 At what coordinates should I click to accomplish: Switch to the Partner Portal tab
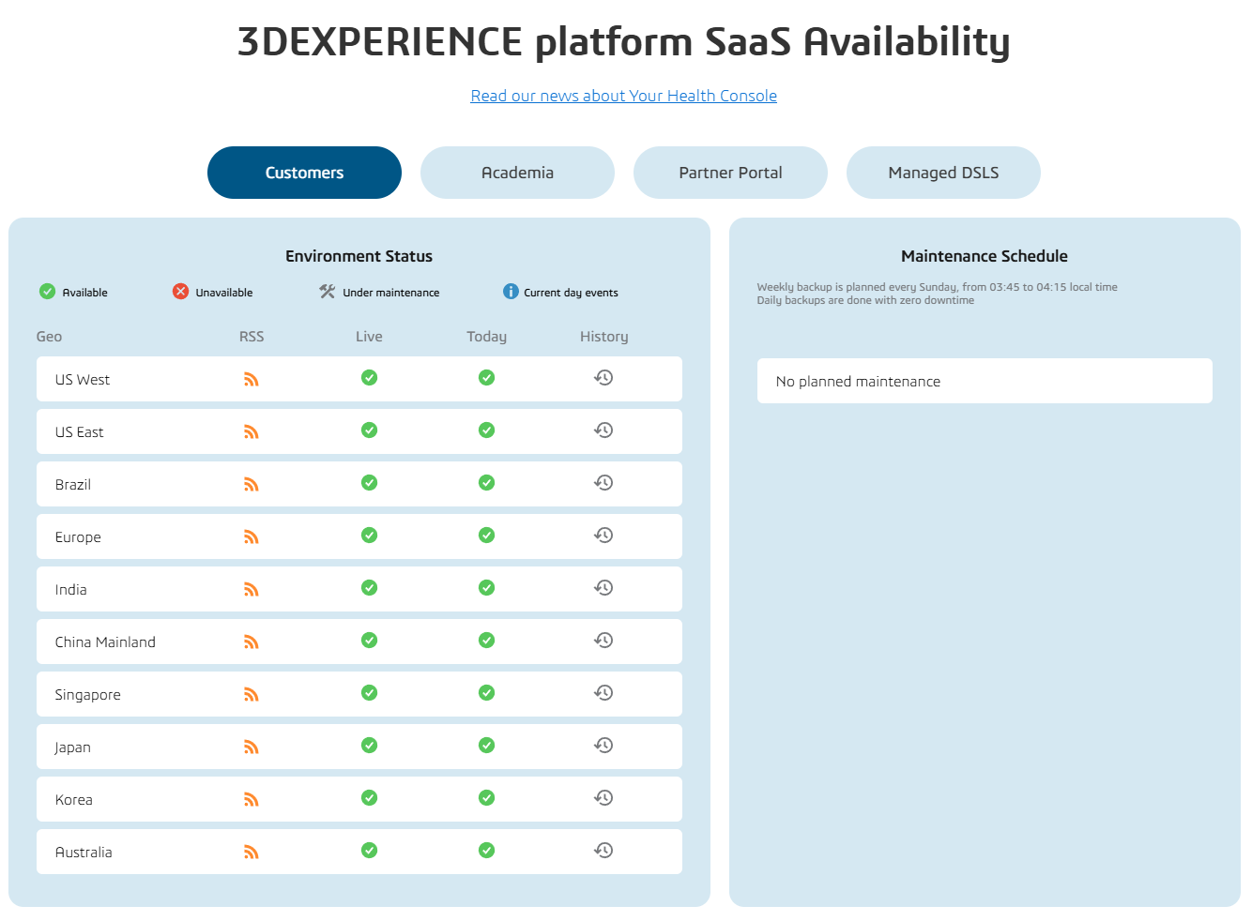(x=730, y=173)
